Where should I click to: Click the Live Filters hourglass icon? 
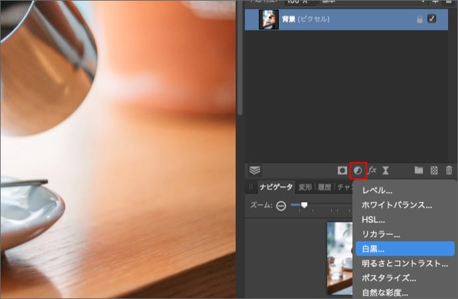pos(386,170)
